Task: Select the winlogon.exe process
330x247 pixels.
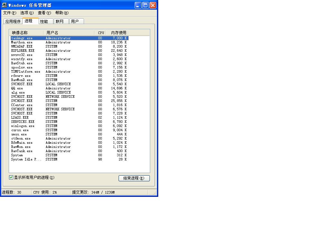Action: point(70,126)
